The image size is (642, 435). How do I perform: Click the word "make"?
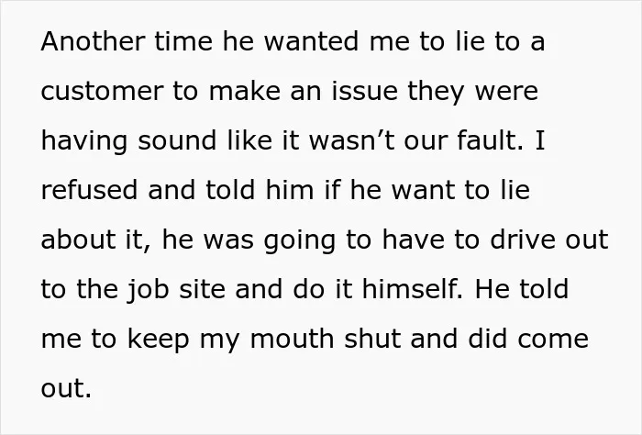coord(245,91)
